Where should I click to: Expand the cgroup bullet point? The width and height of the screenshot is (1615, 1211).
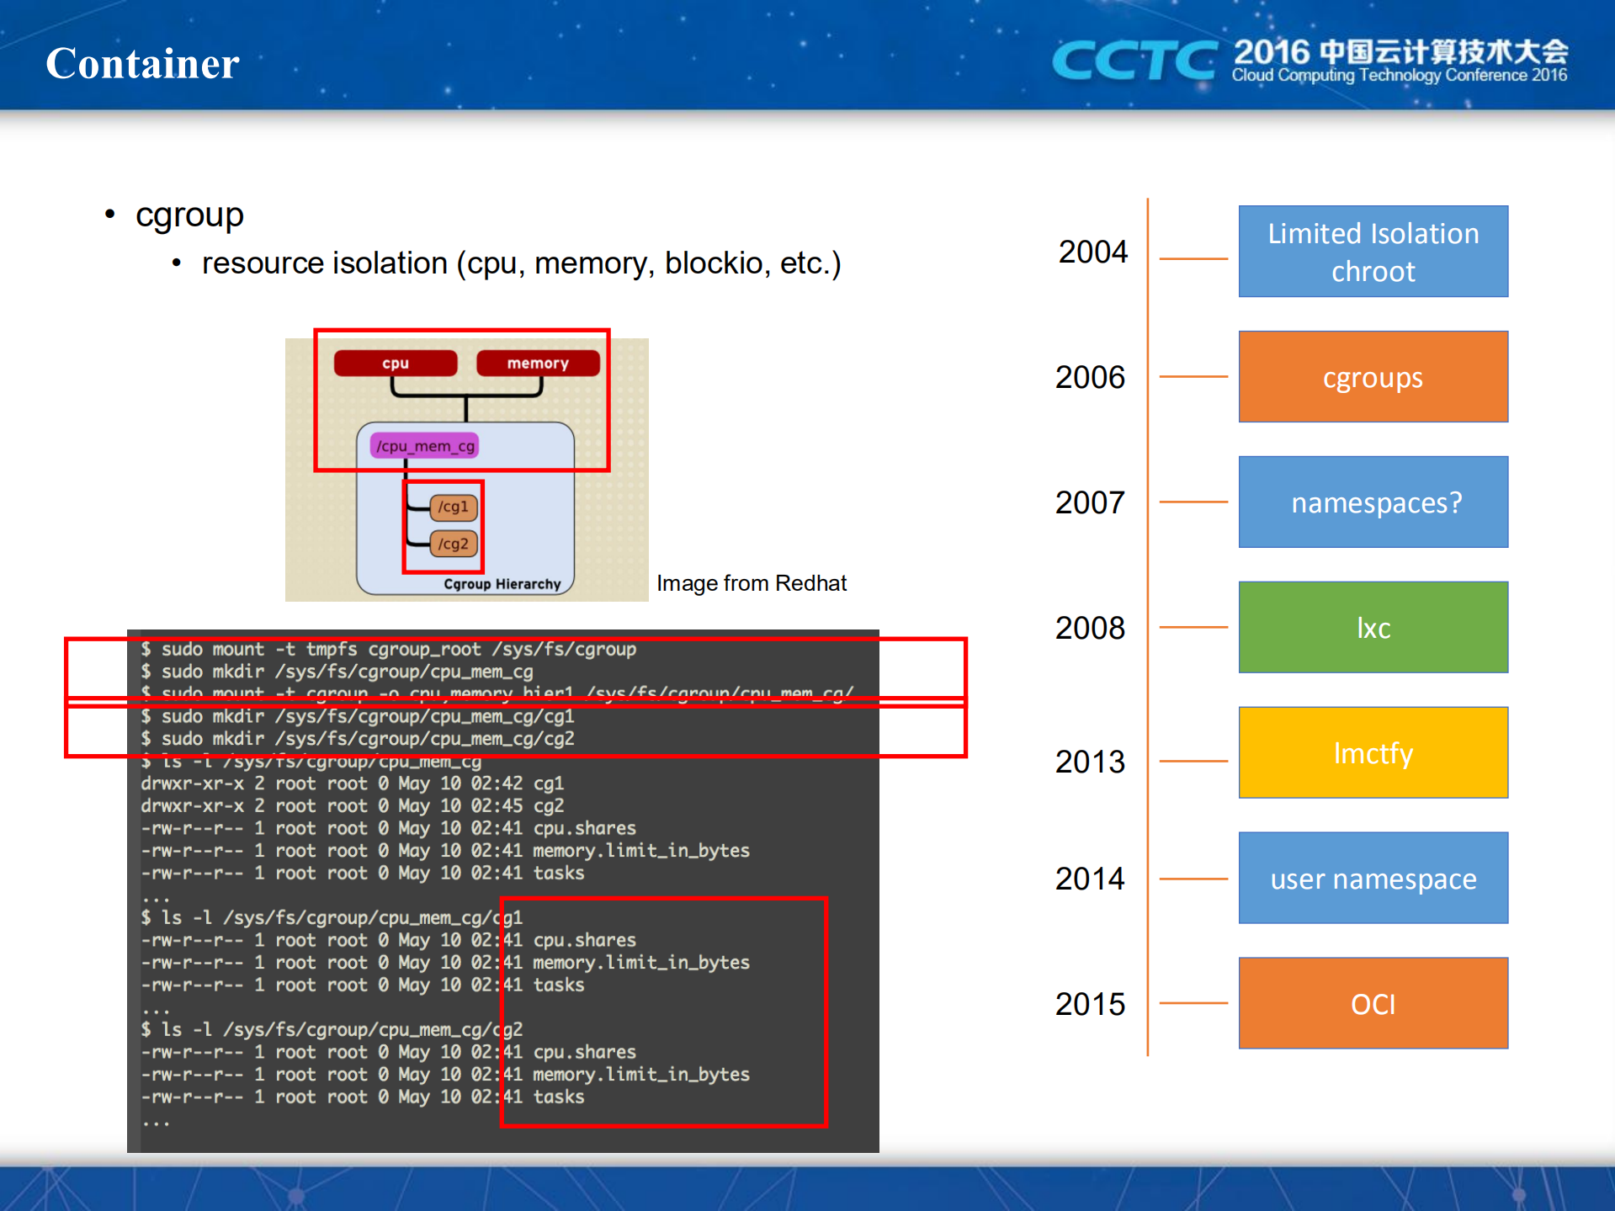[x=189, y=215]
